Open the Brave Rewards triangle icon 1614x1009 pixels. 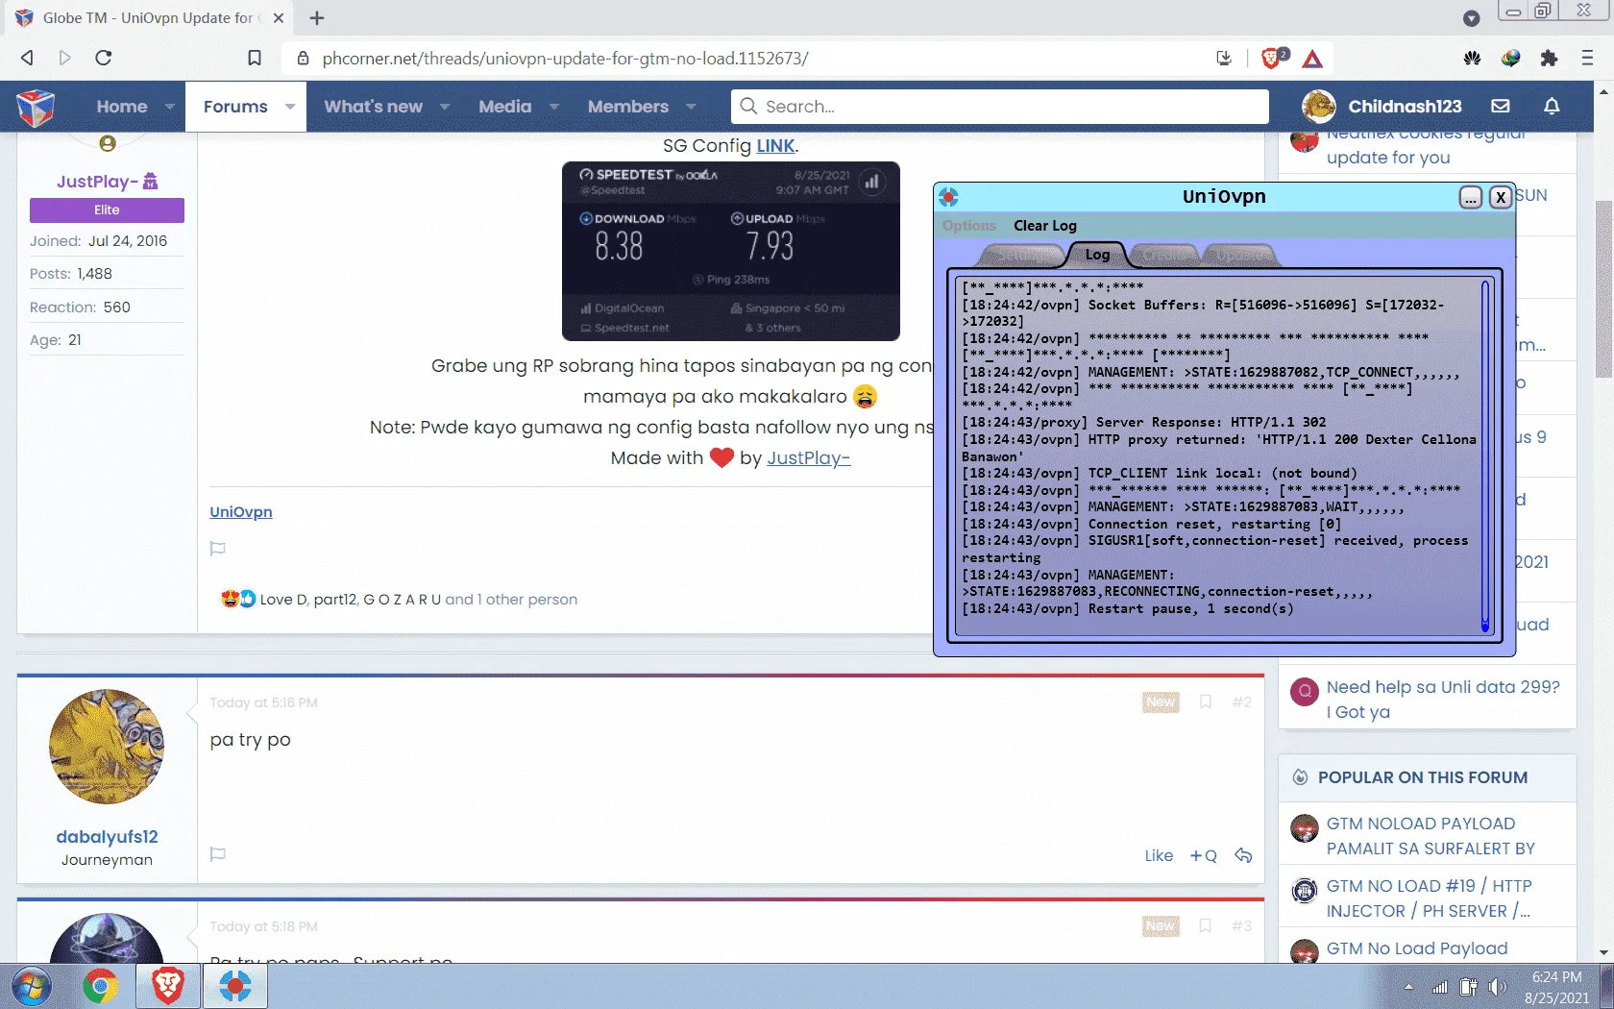(1312, 59)
